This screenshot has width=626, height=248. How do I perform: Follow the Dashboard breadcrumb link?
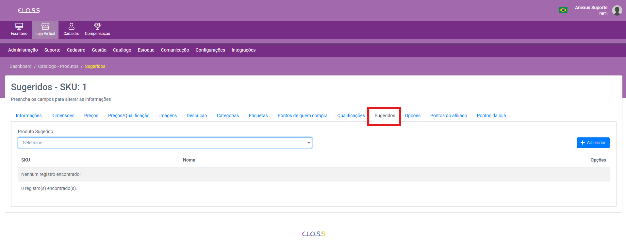coord(21,66)
